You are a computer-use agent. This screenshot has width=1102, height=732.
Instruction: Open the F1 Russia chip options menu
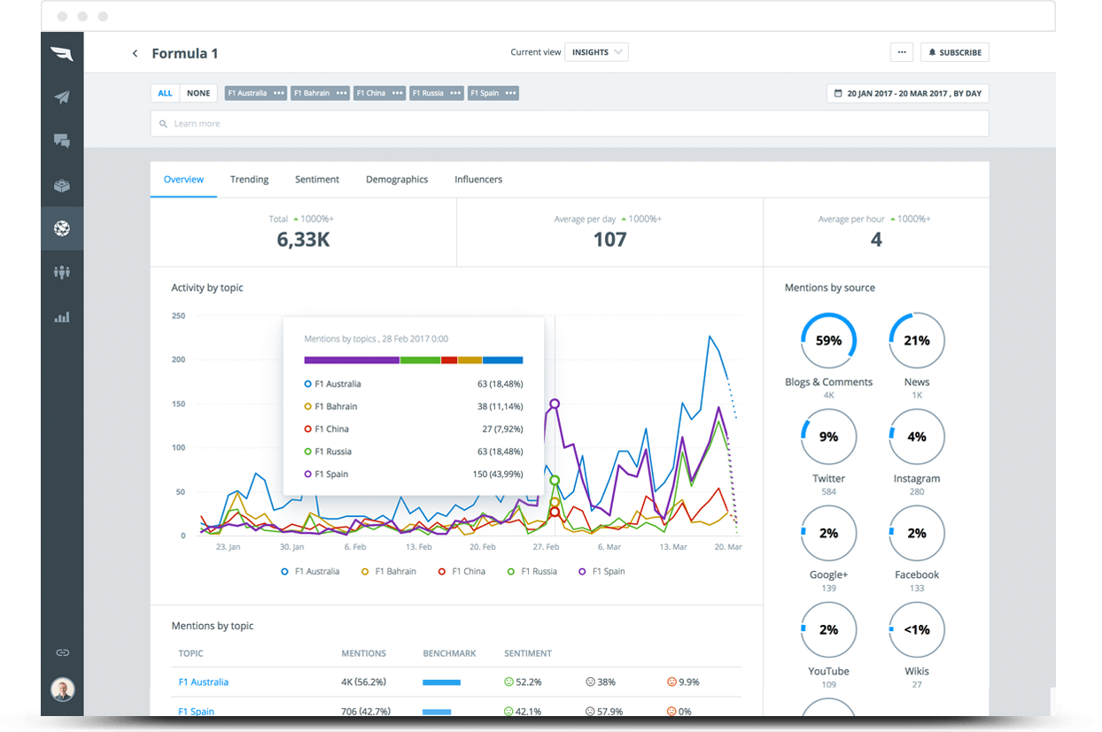coord(455,93)
